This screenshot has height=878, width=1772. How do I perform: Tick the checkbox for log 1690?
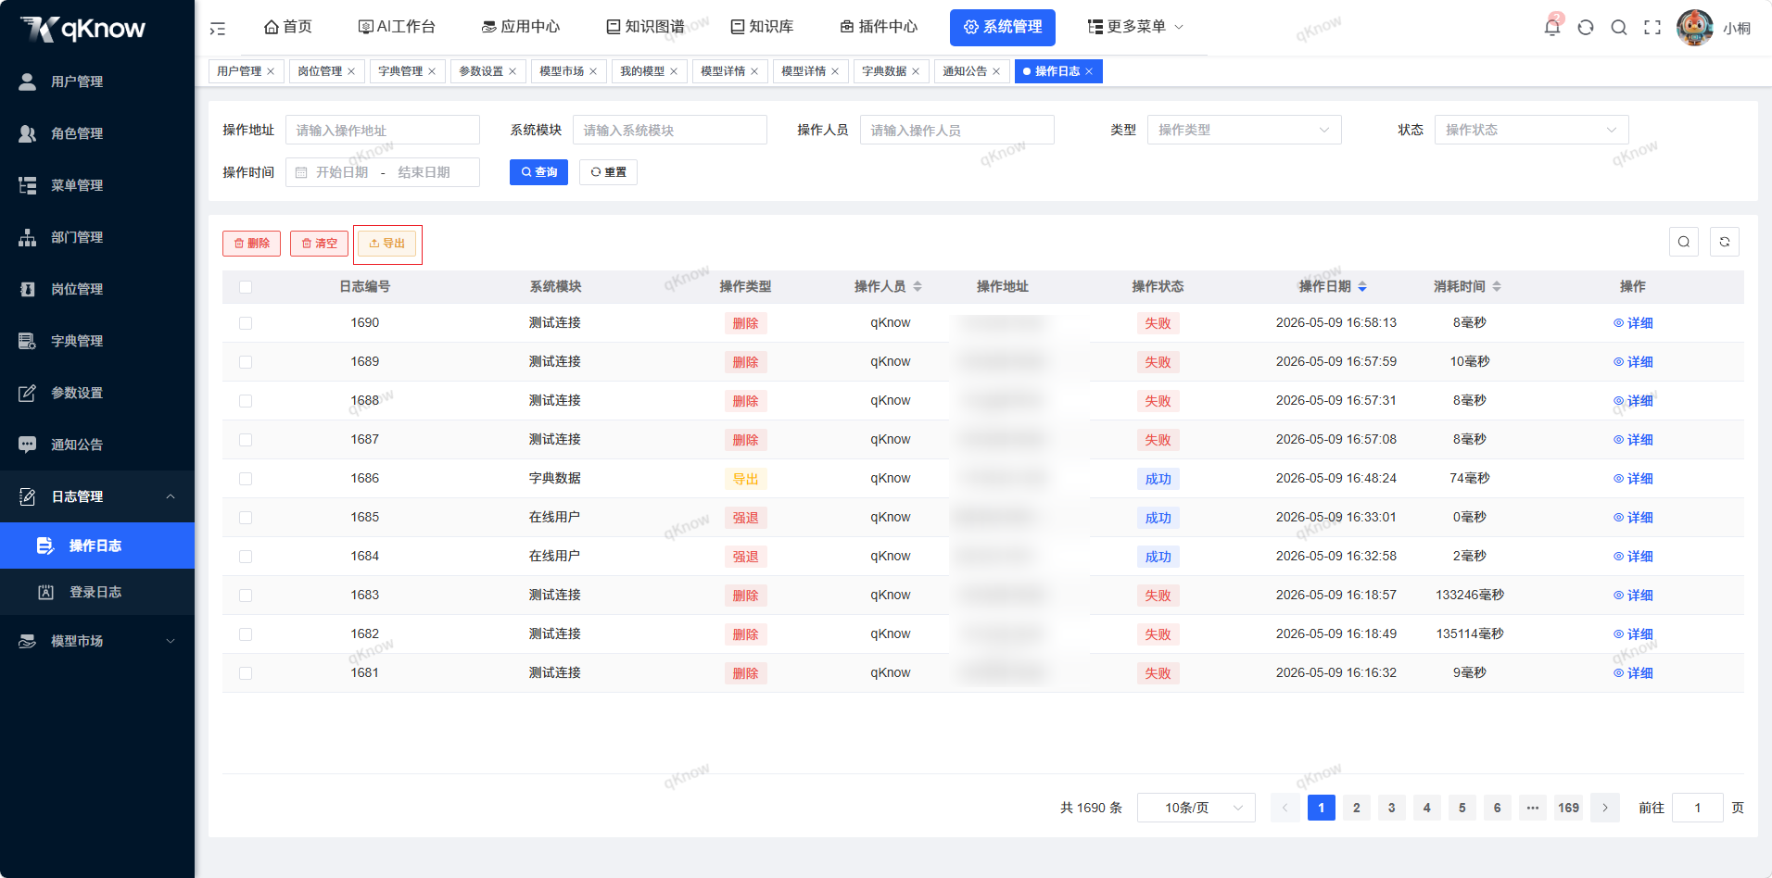tap(246, 323)
